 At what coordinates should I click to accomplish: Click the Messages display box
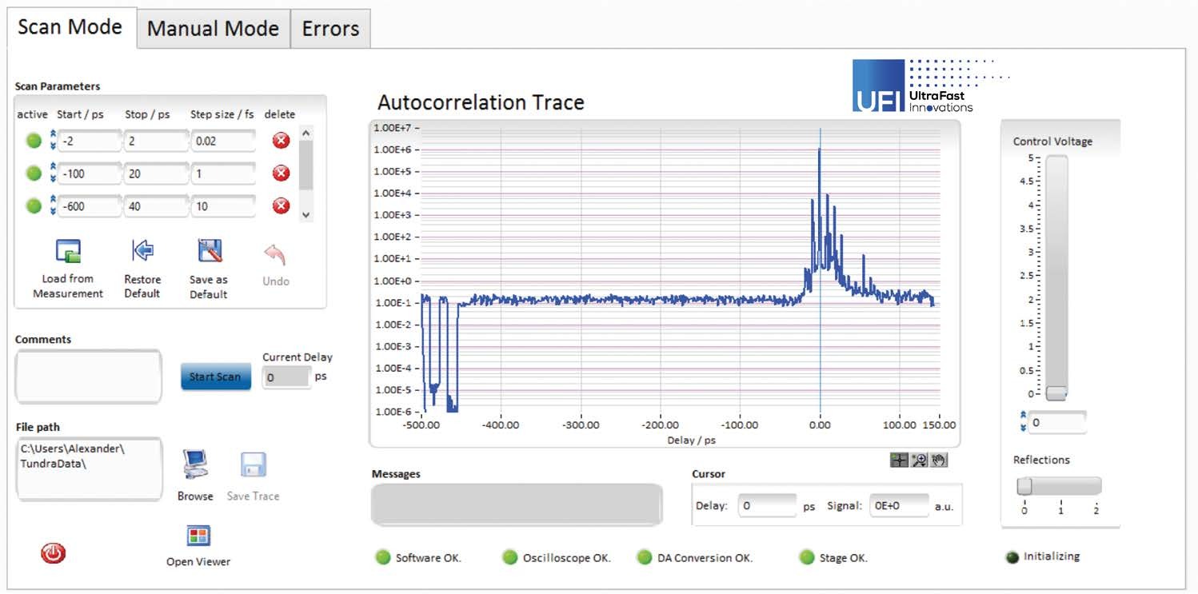click(x=517, y=504)
